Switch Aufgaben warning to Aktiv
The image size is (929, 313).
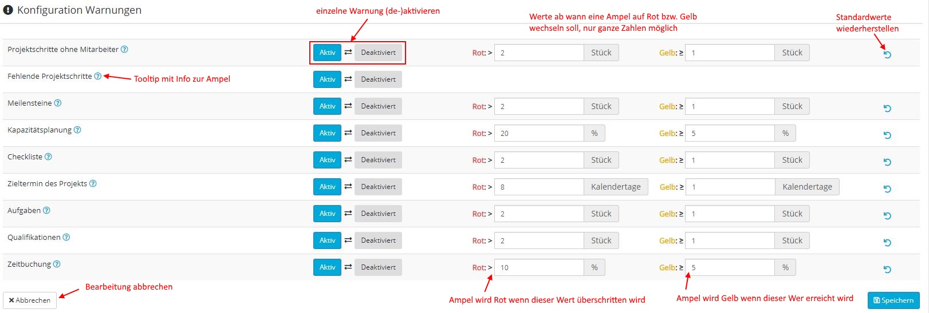click(327, 214)
